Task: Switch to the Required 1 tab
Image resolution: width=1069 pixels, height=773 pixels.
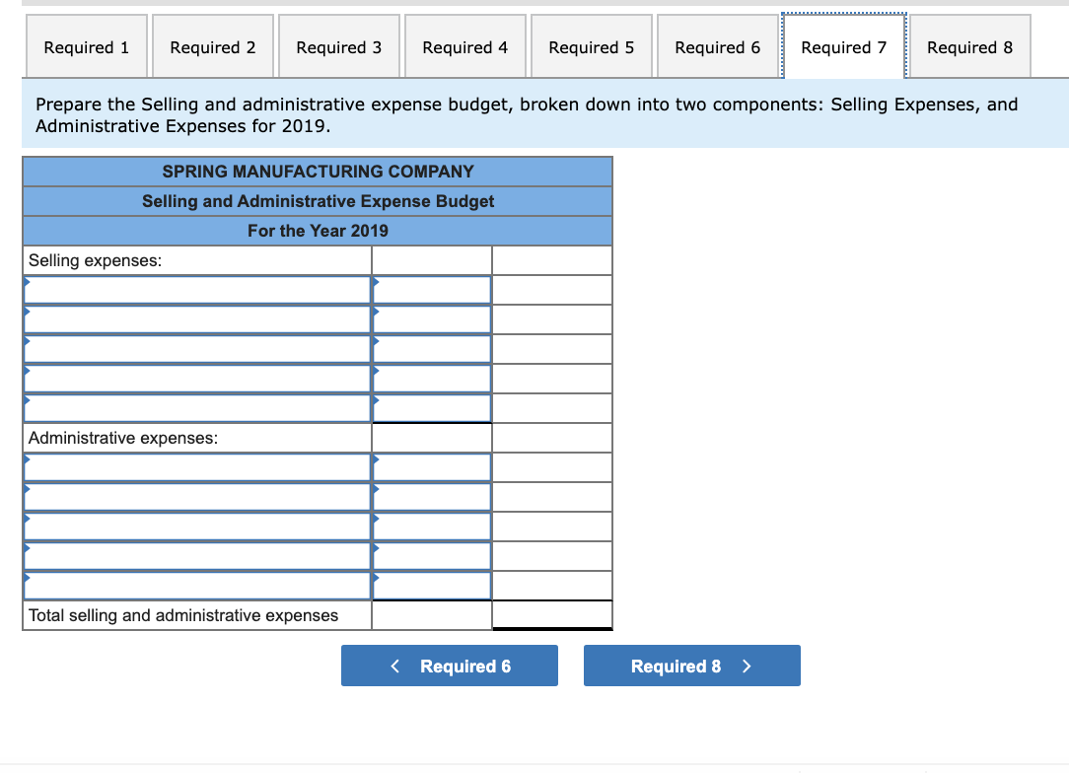Action: click(x=87, y=47)
